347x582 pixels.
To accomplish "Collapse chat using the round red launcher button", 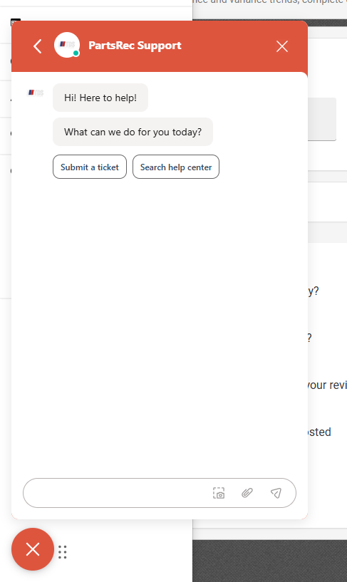I will click(x=33, y=549).
